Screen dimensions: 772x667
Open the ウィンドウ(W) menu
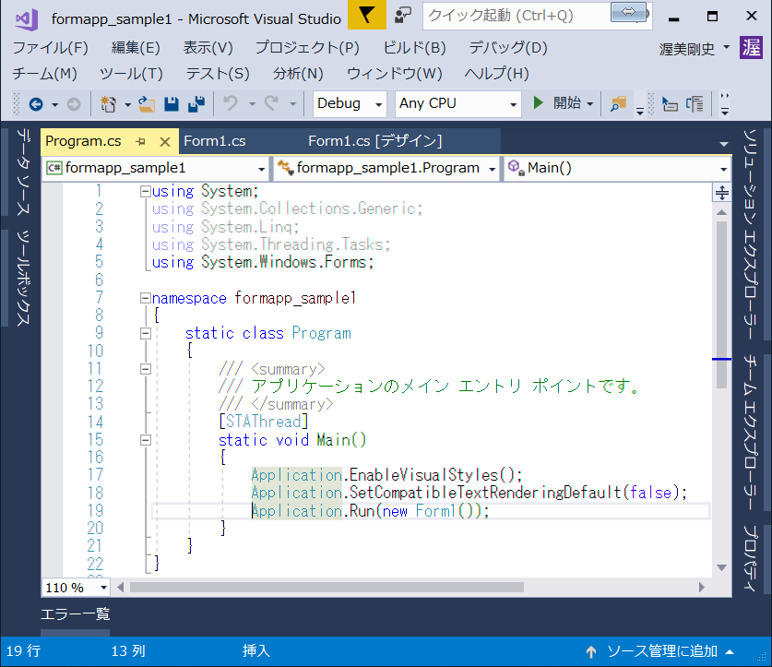pyautogui.click(x=395, y=74)
